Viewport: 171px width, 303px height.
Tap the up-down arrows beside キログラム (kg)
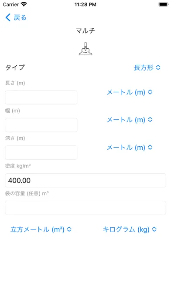154,229
